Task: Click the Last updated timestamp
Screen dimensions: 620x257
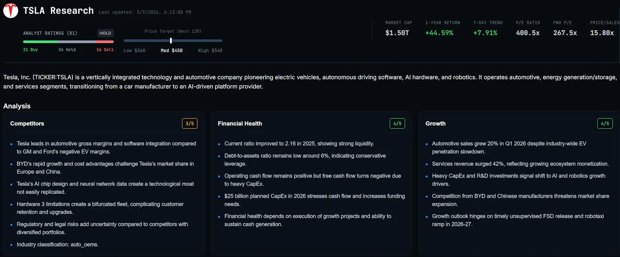Action: tap(145, 12)
